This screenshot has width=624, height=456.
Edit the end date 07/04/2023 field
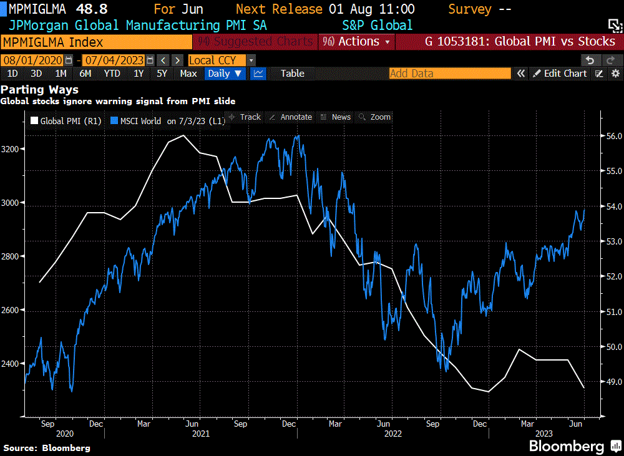click(x=115, y=61)
